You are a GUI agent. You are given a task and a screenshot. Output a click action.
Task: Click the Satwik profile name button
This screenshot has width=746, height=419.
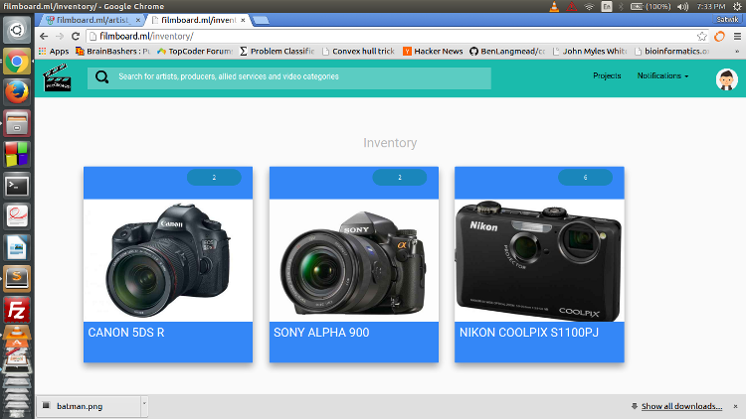click(727, 20)
